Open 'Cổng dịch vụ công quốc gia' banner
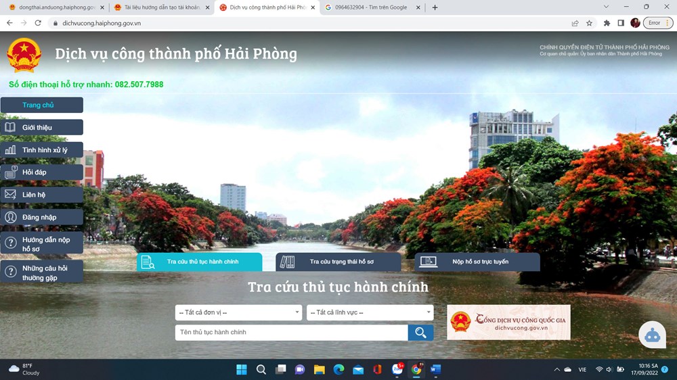The image size is (677, 380). pos(508,322)
